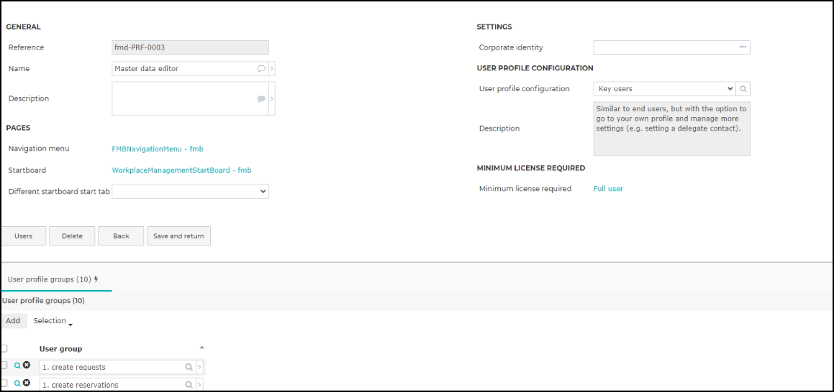Click Save and return
Screen dimensions: 834x392
pyautogui.click(x=178, y=236)
